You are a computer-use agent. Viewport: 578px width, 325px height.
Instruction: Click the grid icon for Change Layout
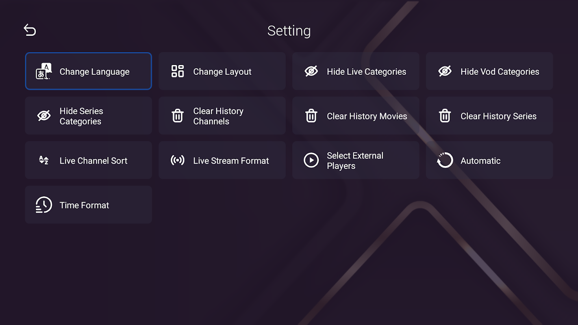point(178,71)
